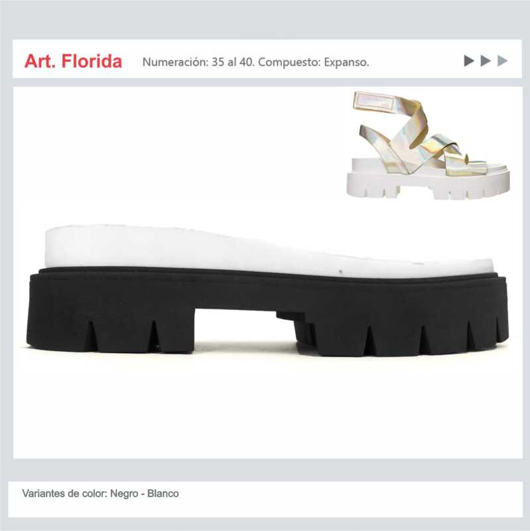This screenshot has width=530, height=531.
Task: Click the middle arrow icon in header
Action: (x=486, y=61)
